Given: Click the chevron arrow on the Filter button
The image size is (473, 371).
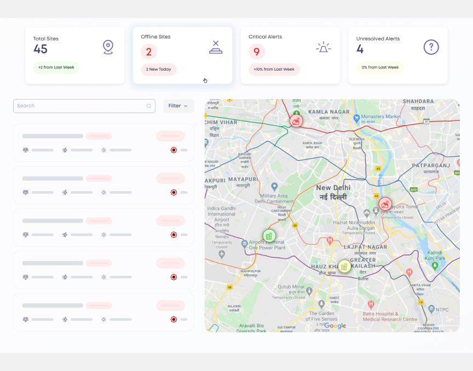Looking at the screenshot, I should pos(186,106).
